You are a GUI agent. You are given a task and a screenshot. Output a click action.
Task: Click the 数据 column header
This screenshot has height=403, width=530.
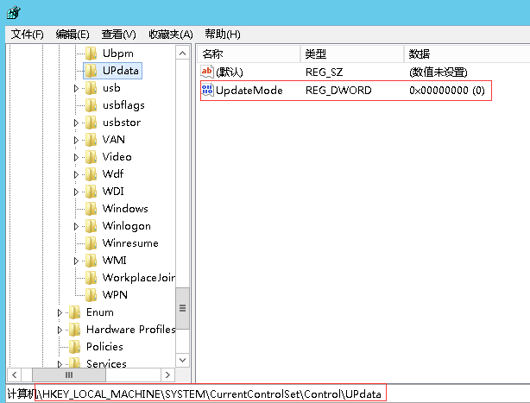click(420, 54)
